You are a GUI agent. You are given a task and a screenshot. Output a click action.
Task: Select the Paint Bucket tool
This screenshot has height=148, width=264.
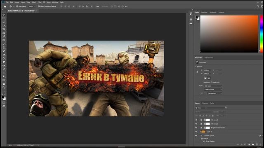click(x=4, y=58)
